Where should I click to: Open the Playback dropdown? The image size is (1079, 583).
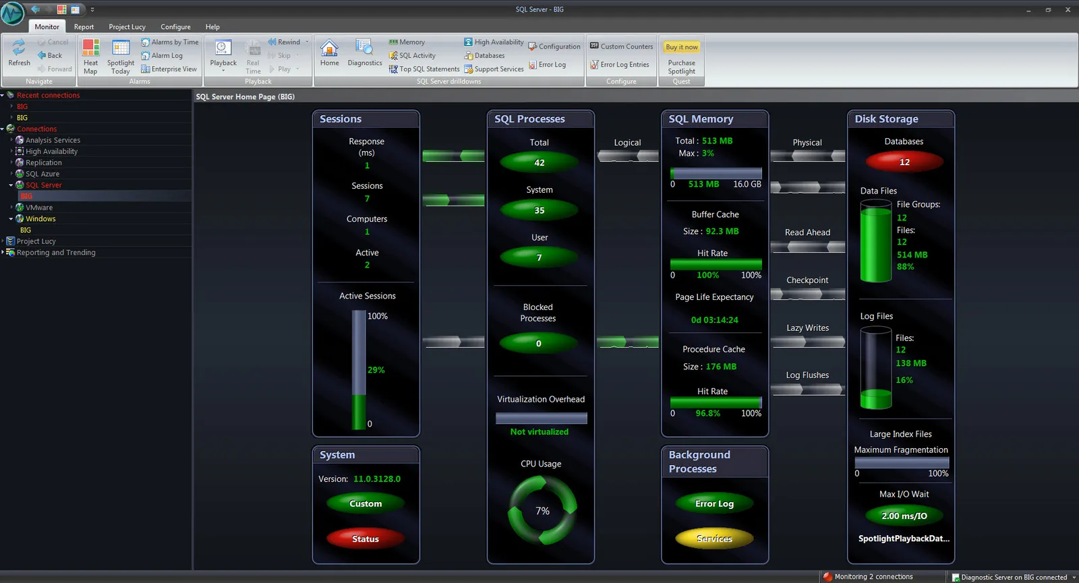[223, 56]
